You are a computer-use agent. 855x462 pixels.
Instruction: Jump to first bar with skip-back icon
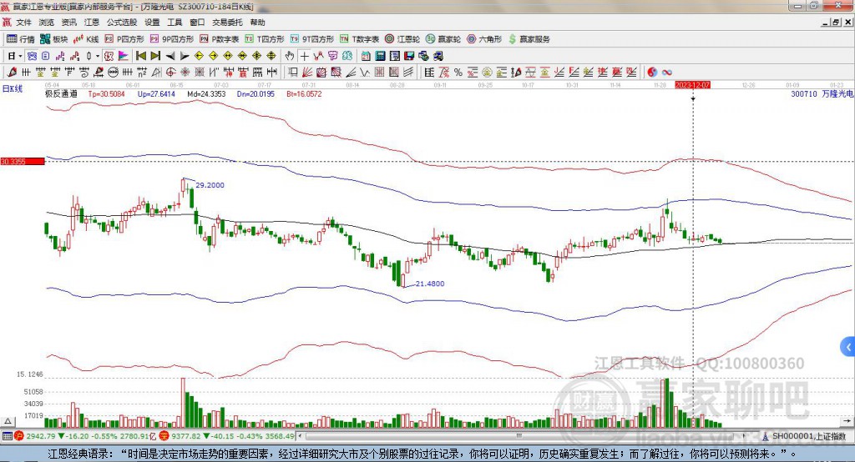pos(141,56)
